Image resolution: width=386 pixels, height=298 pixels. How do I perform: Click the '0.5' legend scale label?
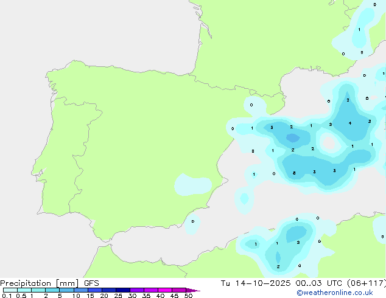tap(21, 296)
